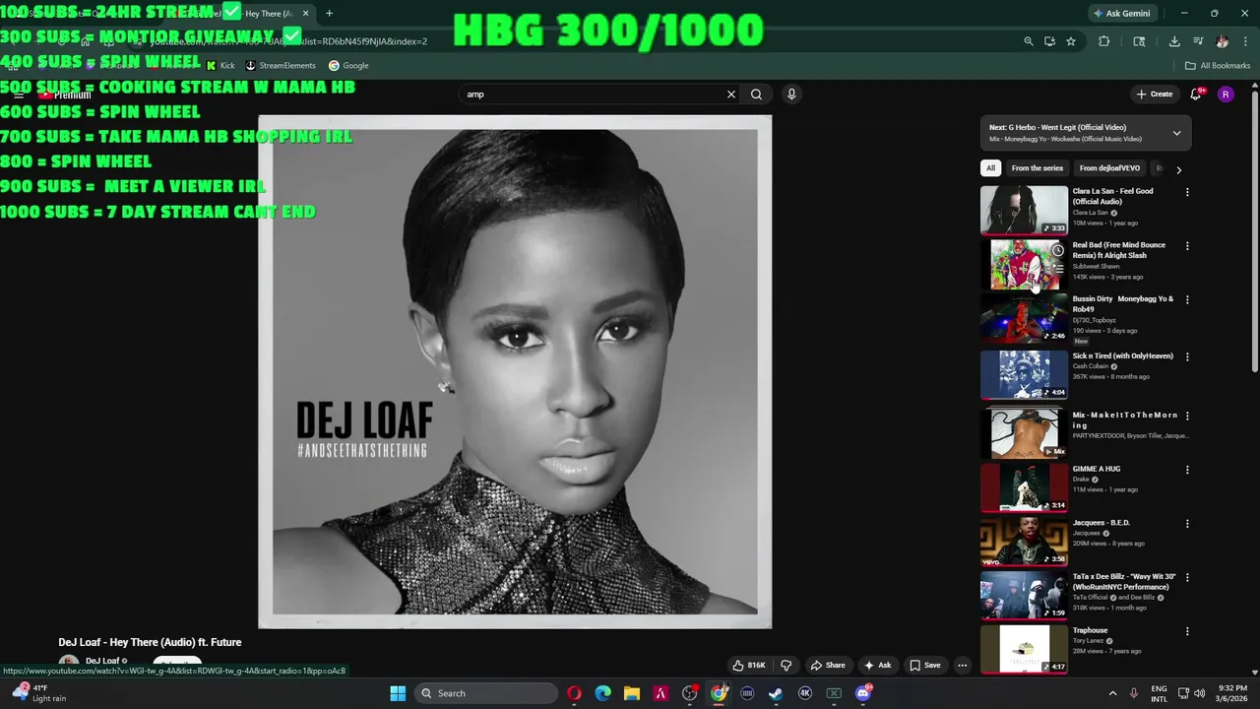Select the From the series chip
Screen dimensions: 1260x709
pos(1038,168)
